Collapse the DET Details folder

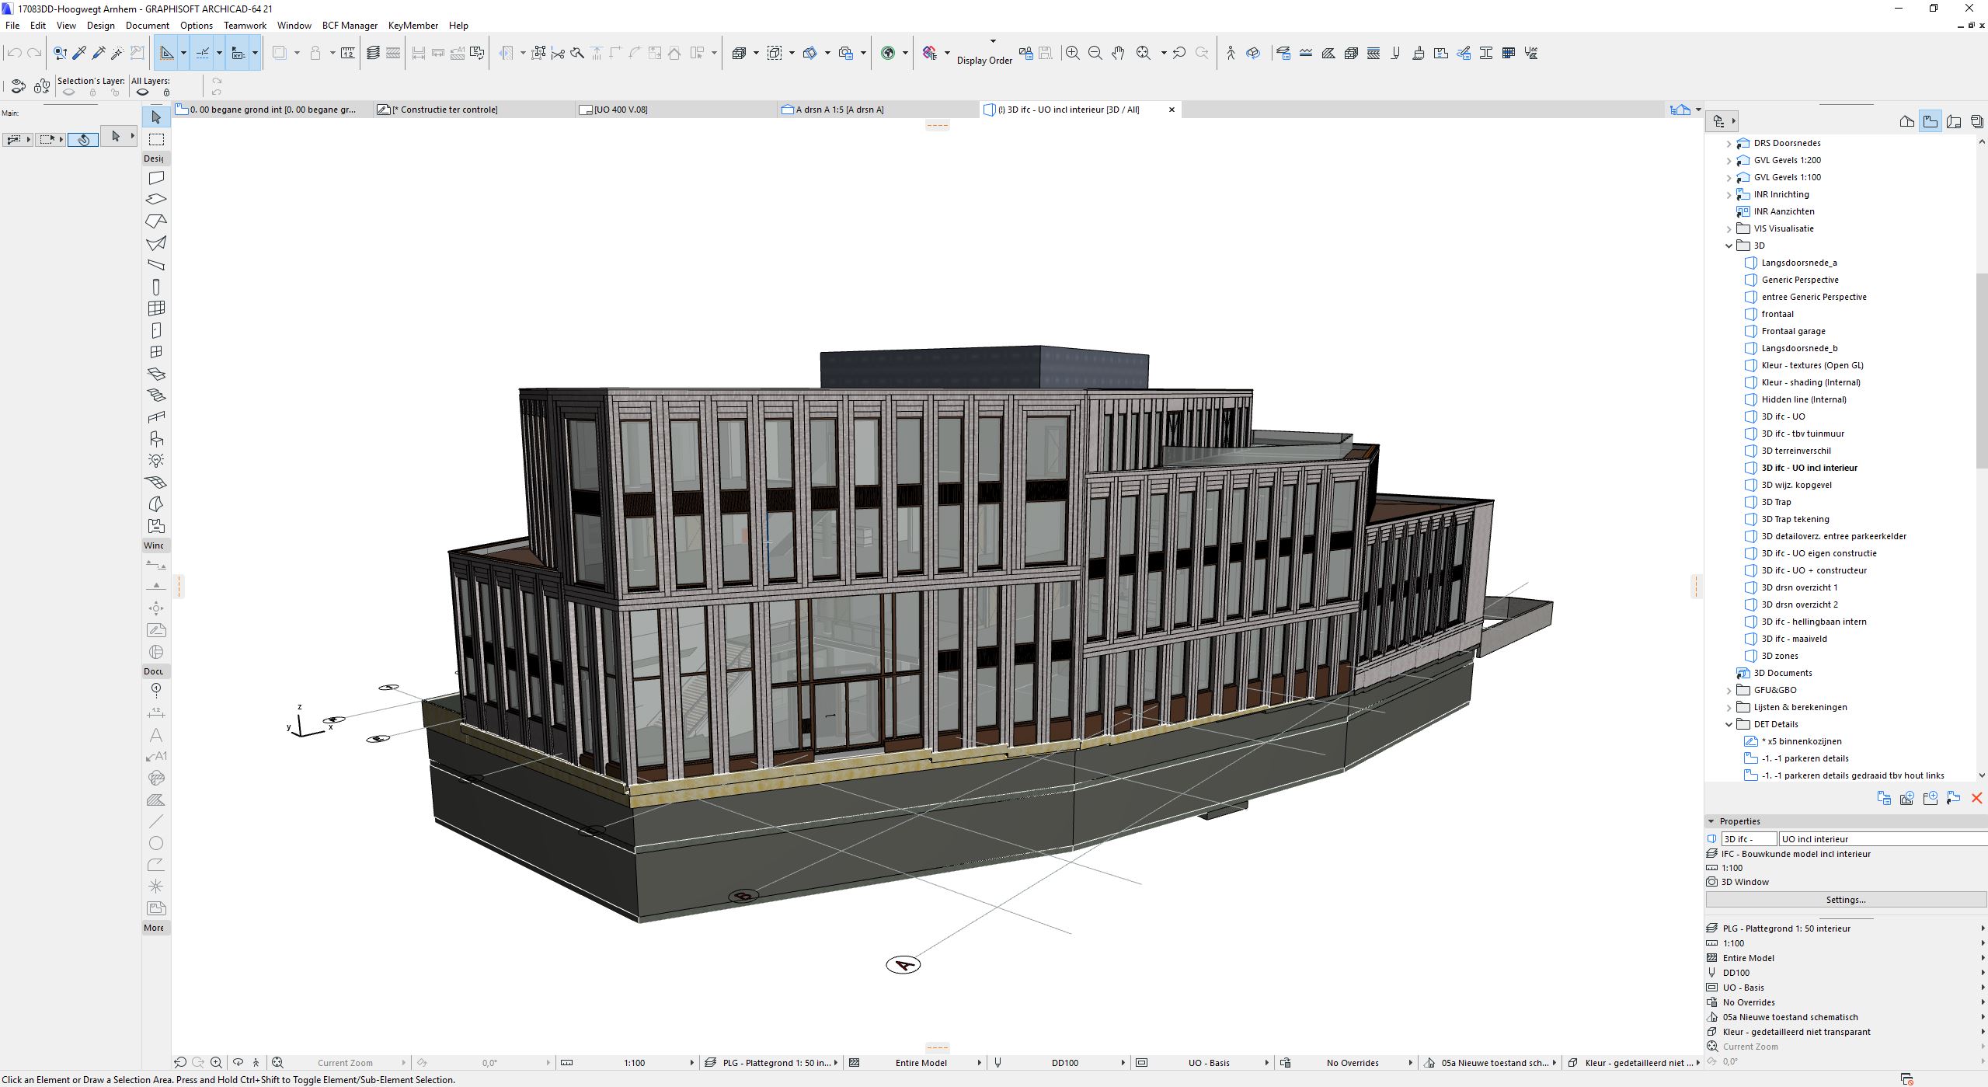1729,725
